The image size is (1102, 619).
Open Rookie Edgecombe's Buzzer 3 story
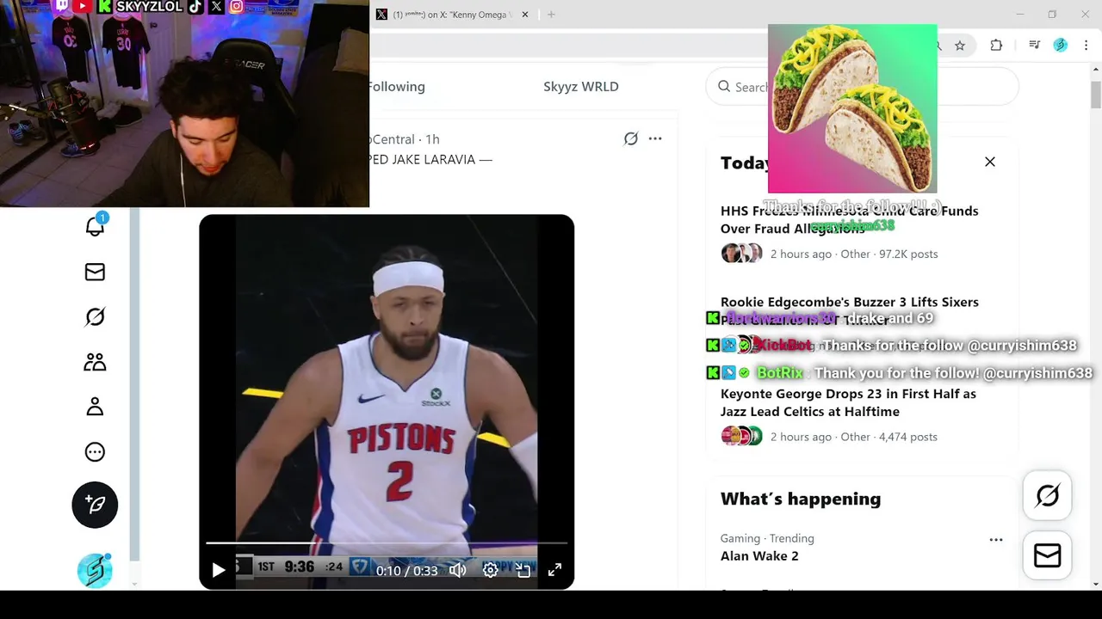pos(849,310)
